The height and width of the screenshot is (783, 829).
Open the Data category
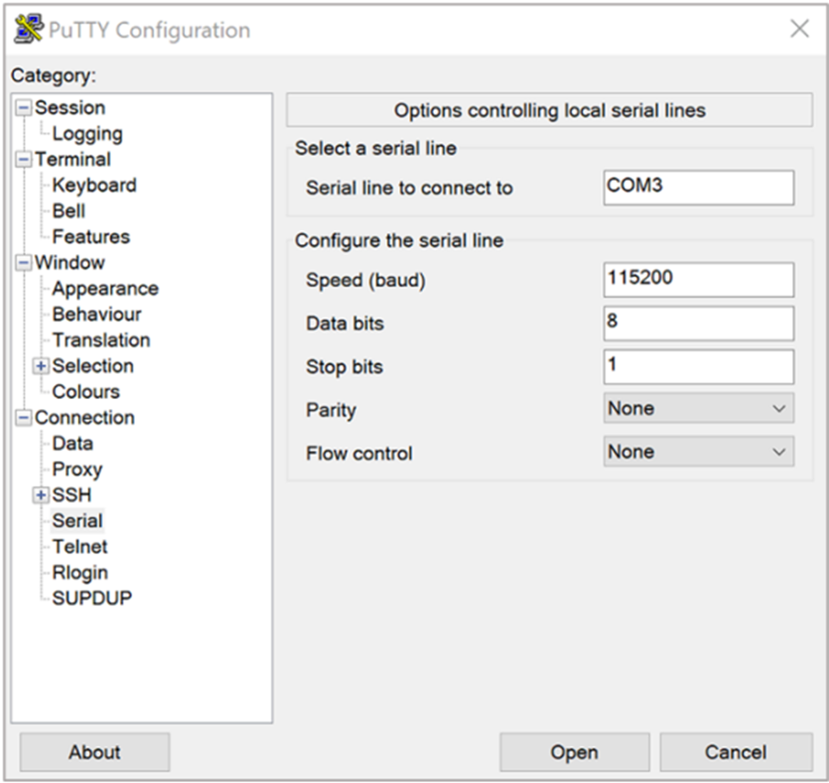click(72, 443)
